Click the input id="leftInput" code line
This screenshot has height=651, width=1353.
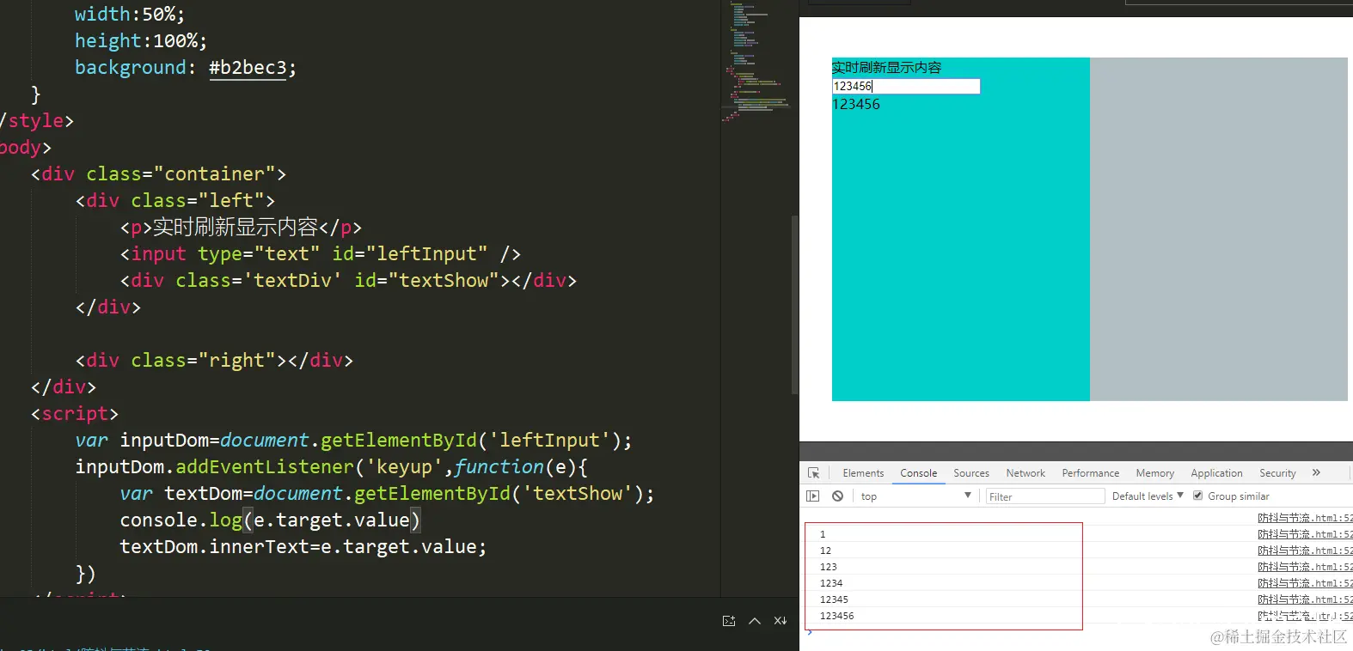[320, 253]
